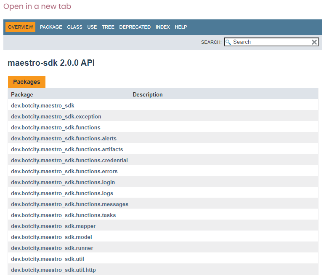The width and height of the screenshot is (324, 279).
Task: Click the 'Package' column header
Action: [x=22, y=94]
